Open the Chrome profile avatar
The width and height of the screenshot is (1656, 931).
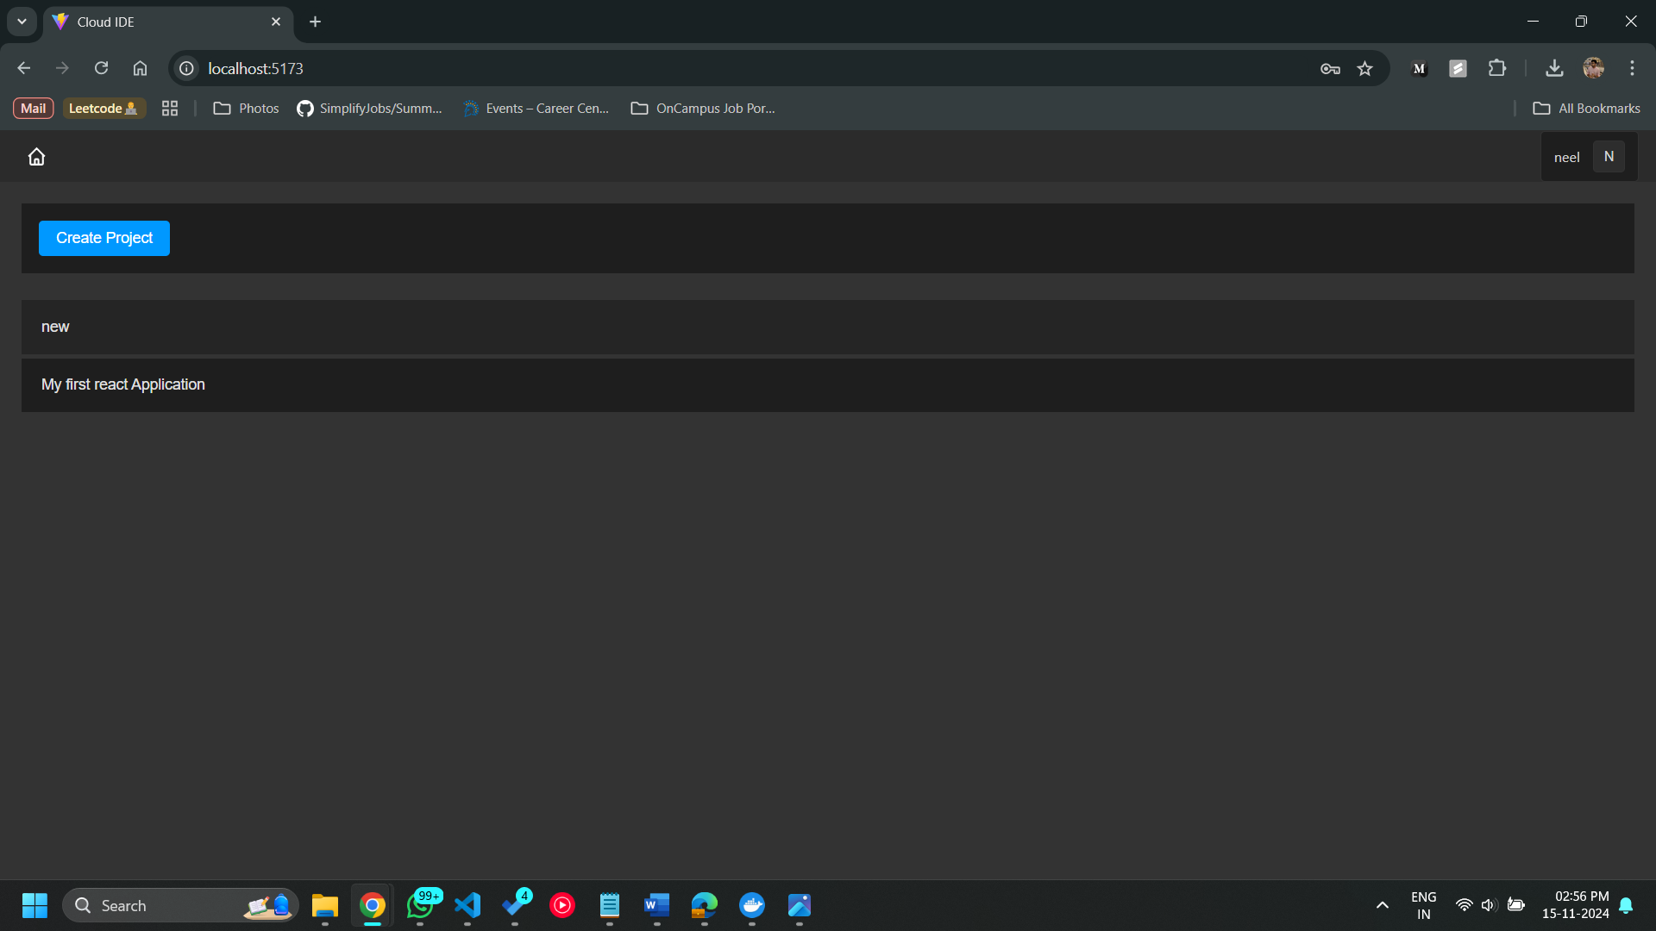pyautogui.click(x=1593, y=68)
